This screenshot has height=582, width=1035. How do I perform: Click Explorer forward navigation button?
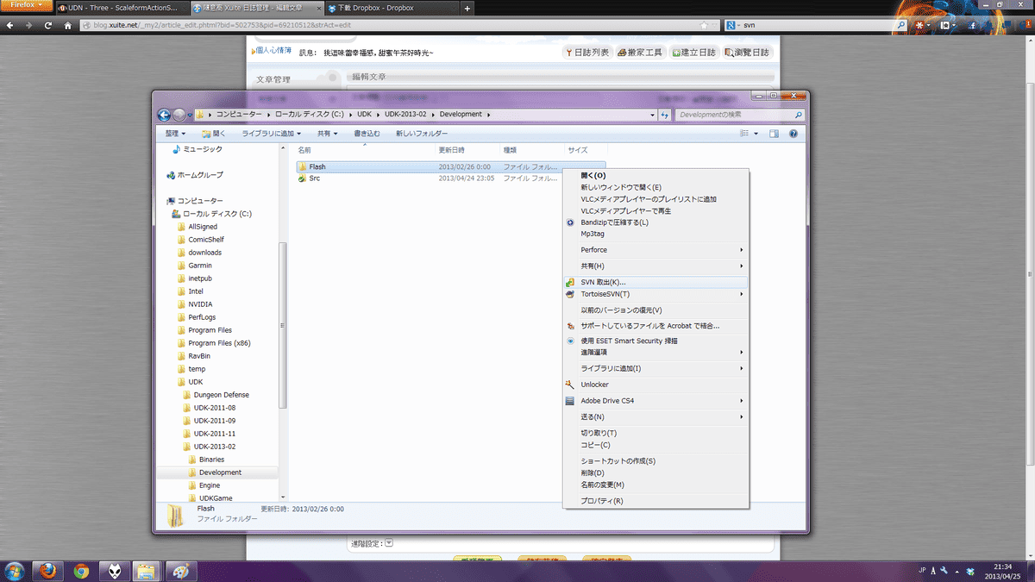(179, 114)
